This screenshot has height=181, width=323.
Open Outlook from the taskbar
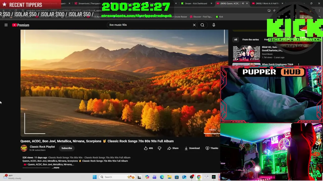pos(184,177)
